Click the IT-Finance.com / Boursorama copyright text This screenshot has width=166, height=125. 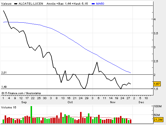(x=21, y=93)
